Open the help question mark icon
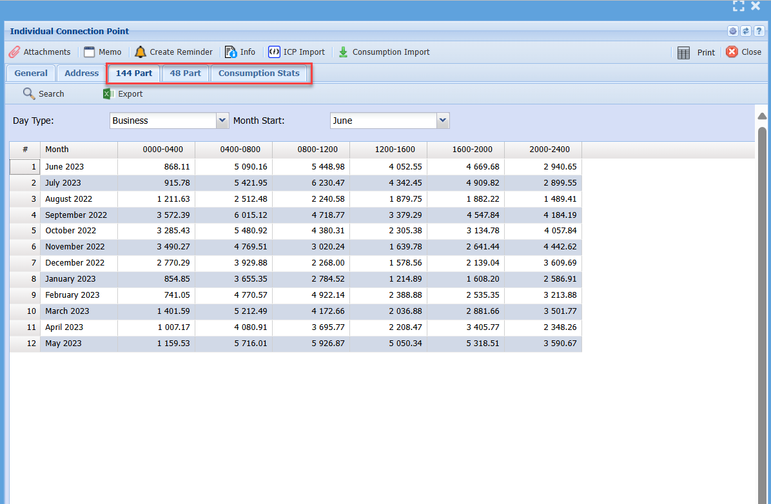Image resolution: width=771 pixels, height=504 pixels. pyautogui.click(x=759, y=31)
